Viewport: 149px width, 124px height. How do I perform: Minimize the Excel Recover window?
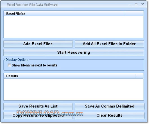point(130,5)
